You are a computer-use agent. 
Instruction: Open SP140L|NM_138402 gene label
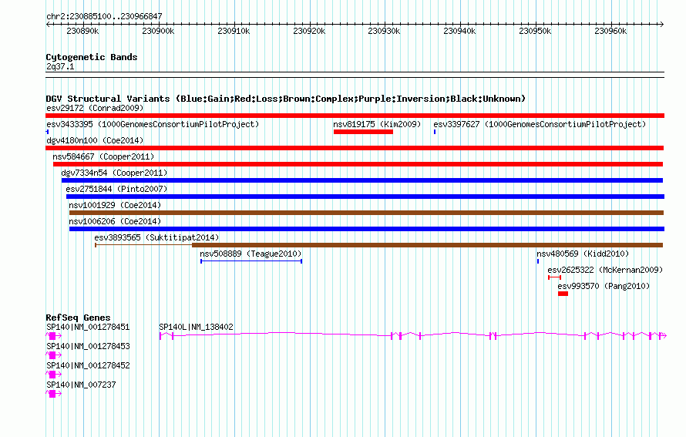pos(196,328)
